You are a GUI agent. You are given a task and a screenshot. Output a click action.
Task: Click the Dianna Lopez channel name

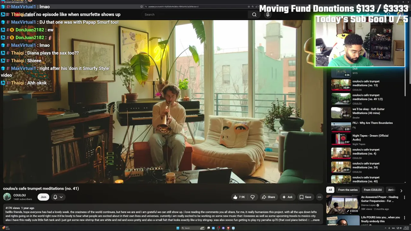[369, 205]
